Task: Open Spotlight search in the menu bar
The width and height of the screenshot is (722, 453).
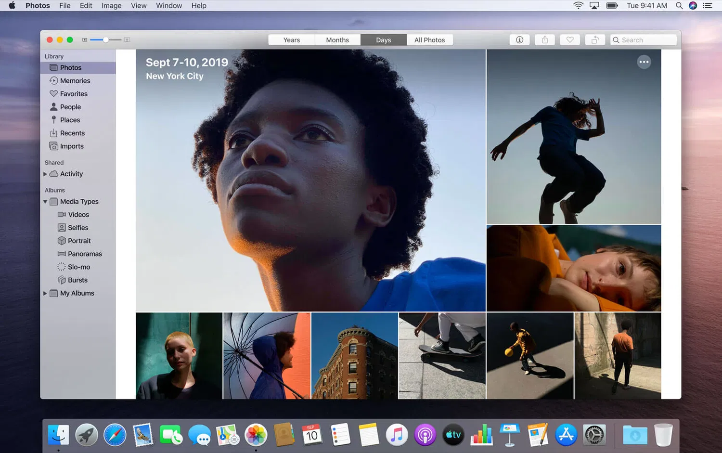Action: pos(679,6)
